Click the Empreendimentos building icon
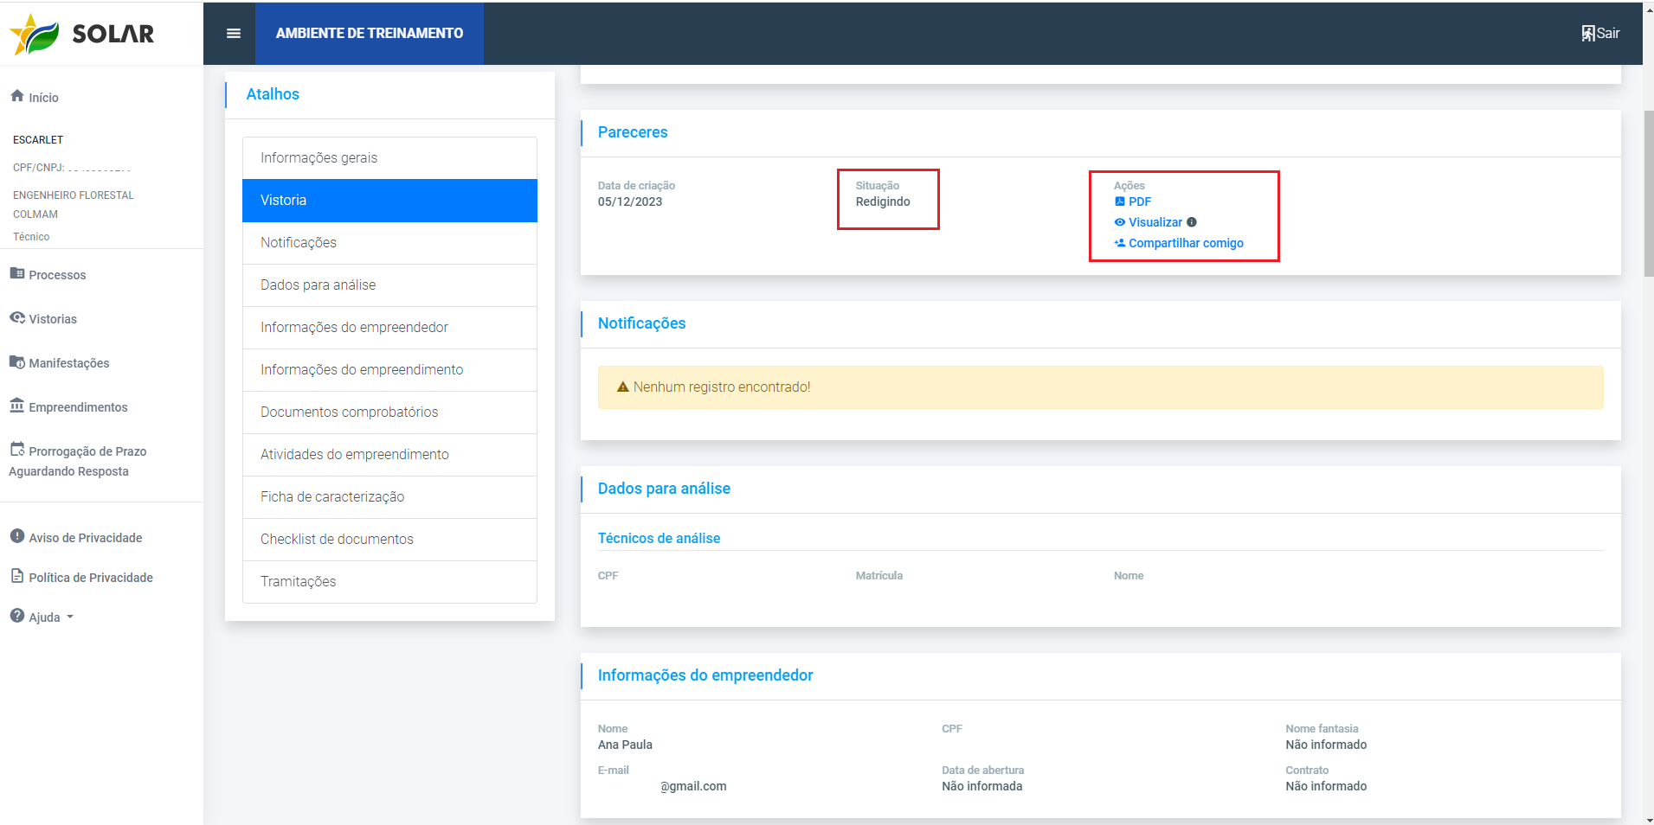Screen dimensions: 1654x825 pos(17,406)
